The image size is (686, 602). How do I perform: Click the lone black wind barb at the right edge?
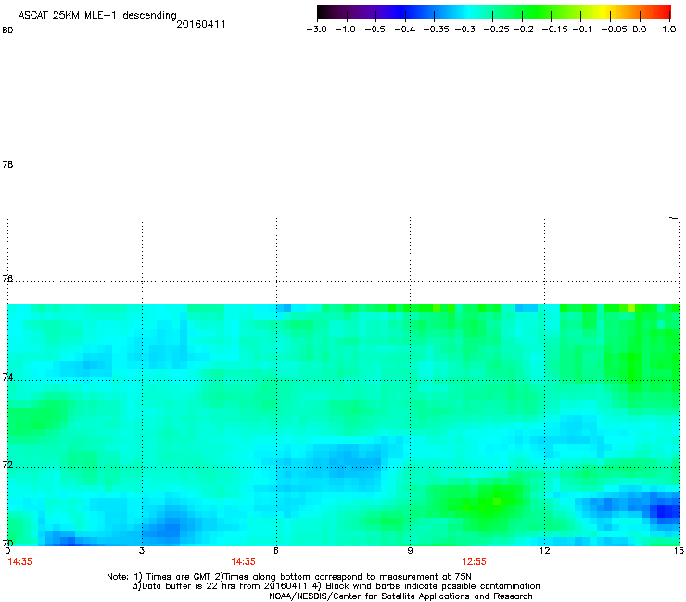(x=675, y=218)
